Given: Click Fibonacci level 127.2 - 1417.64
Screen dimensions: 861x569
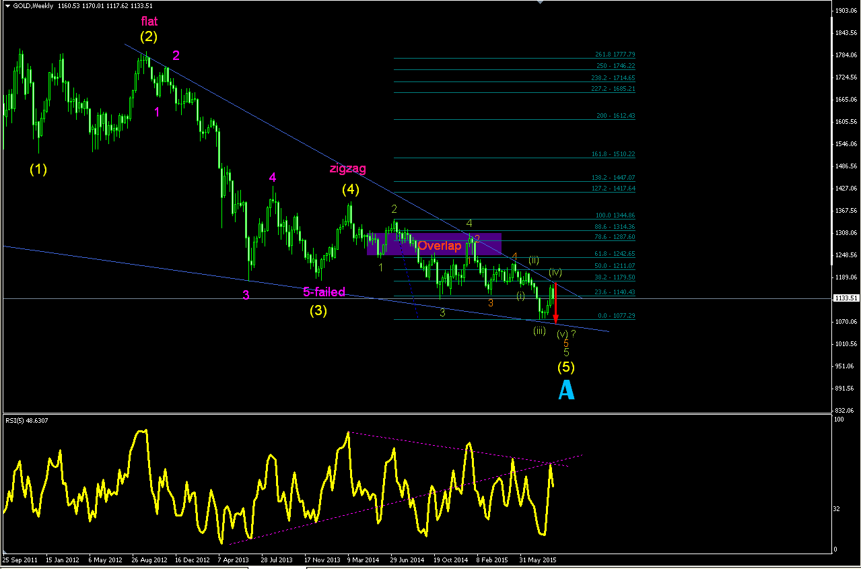Looking at the screenshot, I should pyautogui.click(x=613, y=189).
